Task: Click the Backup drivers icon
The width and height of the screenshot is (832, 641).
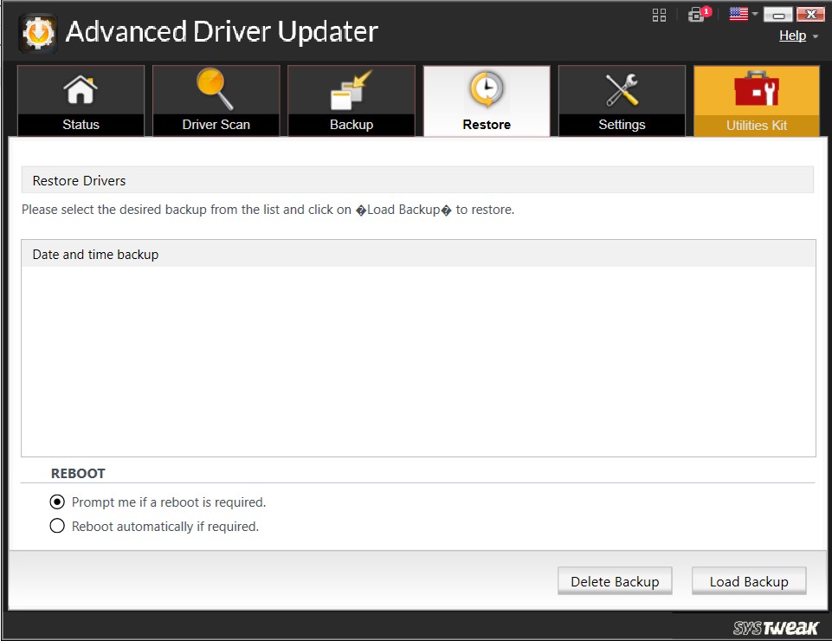Action: [351, 89]
